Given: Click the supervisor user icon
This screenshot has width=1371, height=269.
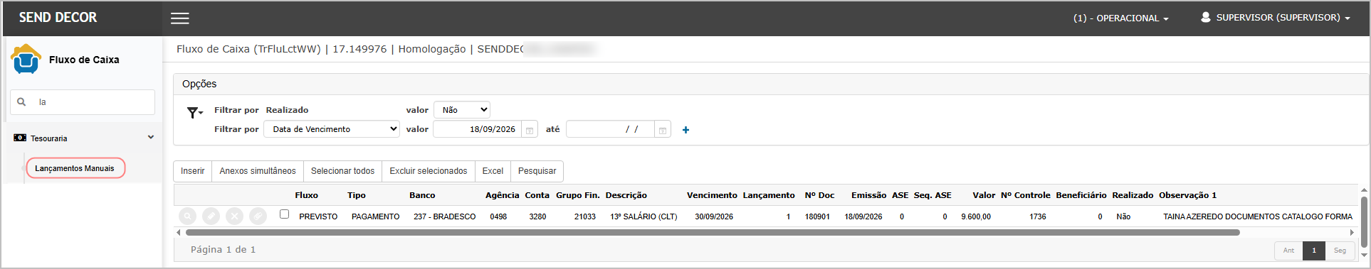Looking at the screenshot, I should coord(1206,17).
